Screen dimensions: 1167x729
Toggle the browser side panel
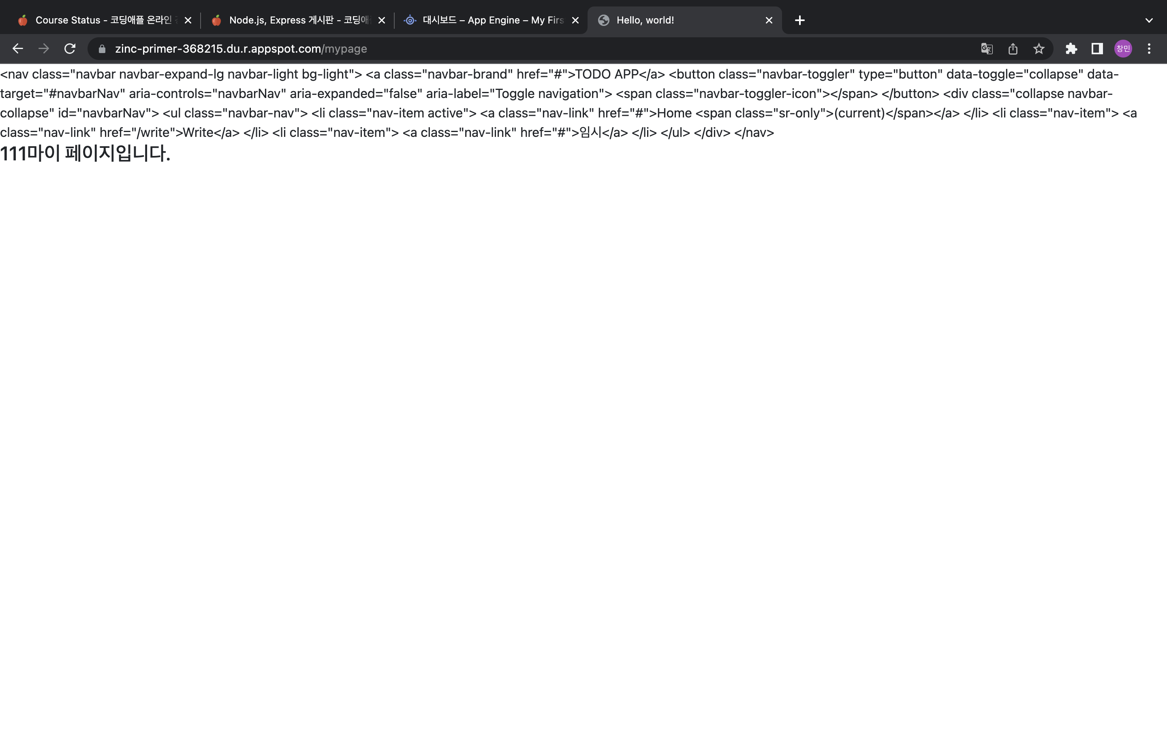pos(1097,49)
